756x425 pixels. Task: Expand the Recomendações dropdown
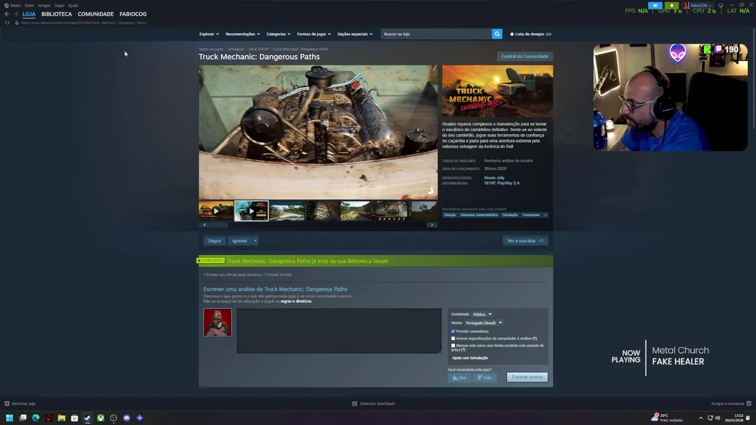(242, 34)
